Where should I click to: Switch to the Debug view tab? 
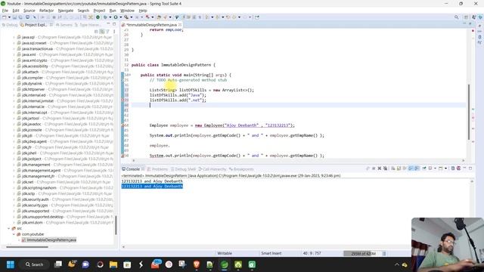click(x=10, y=25)
